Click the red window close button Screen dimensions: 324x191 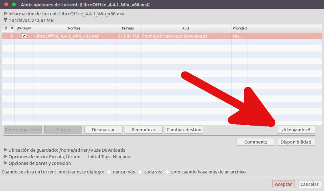click(x=6, y=4)
